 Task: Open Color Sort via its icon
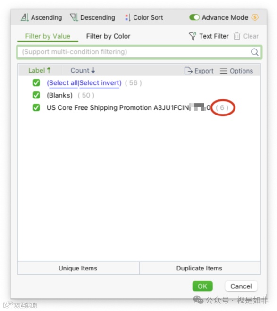pos(128,17)
